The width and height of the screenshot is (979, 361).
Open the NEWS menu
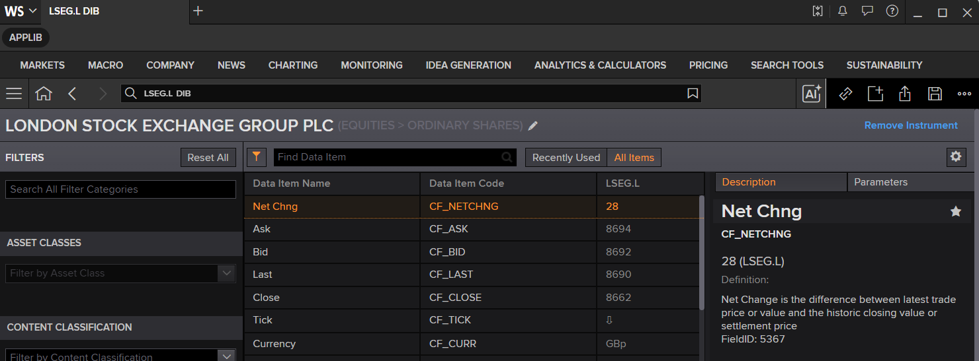tap(232, 65)
